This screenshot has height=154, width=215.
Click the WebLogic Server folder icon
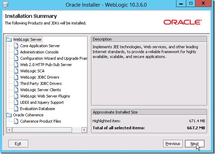click(x=9, y=40)
